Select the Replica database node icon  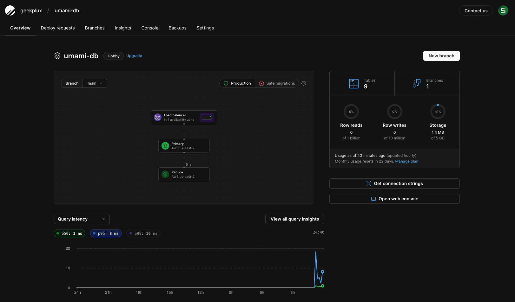(165, 174)
